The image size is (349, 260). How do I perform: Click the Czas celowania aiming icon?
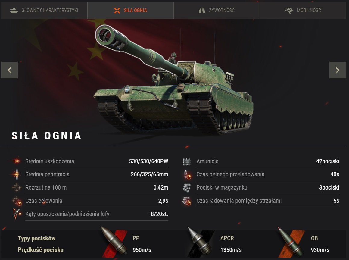[x=17, y=201]
